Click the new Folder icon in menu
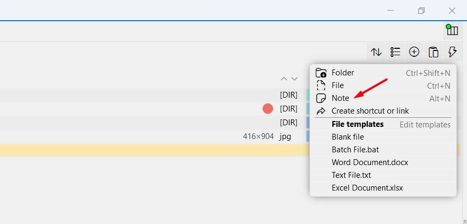The image size is (467, 224). click(x=321, y=73)
